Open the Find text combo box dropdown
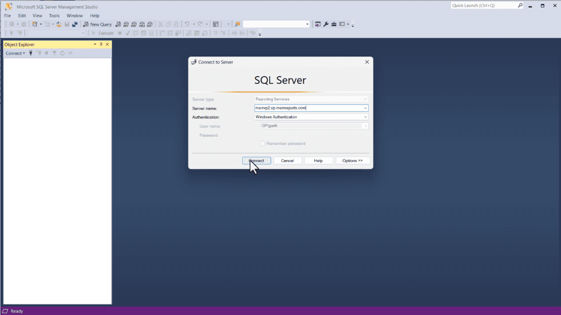This screenshot has height=315, width=561. (307, 25)
